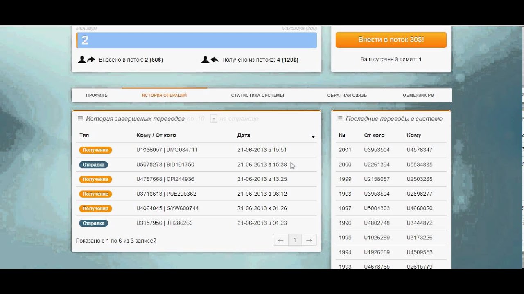The width and height of the screenshot is (524, 294).
Task: Click Показано с 1 по 6 из 6 записей text
Action: [x=116, y=241]
